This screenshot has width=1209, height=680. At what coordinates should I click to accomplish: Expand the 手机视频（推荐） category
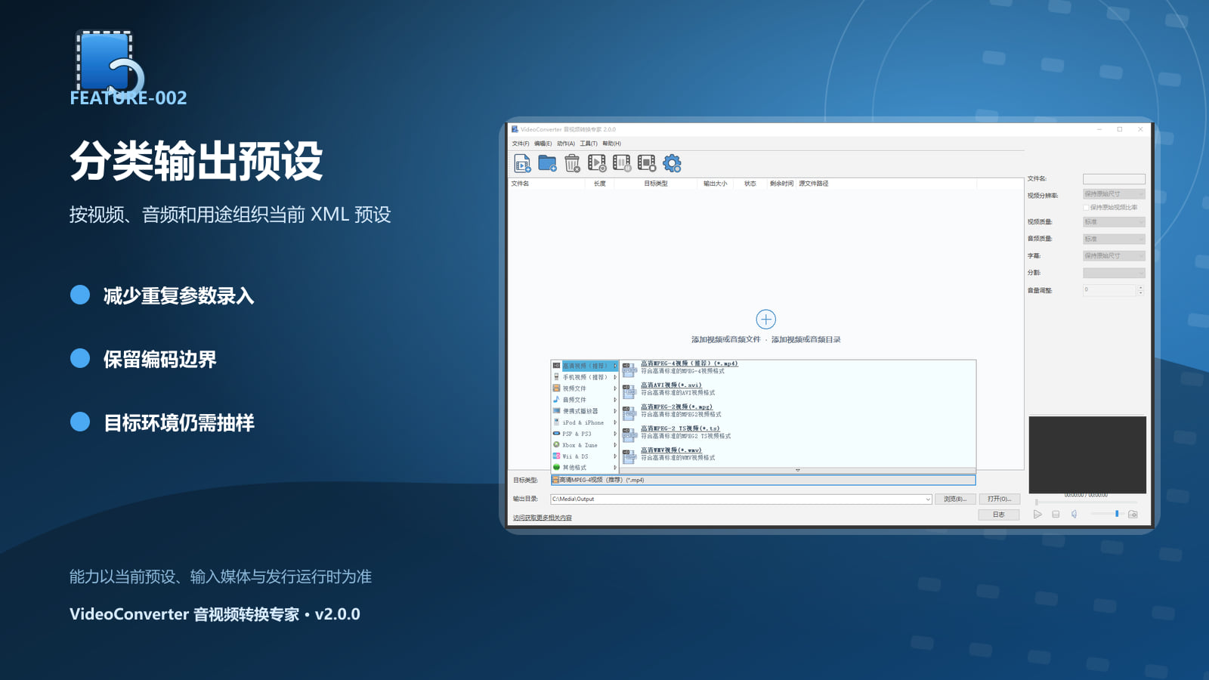click(585, 377)
